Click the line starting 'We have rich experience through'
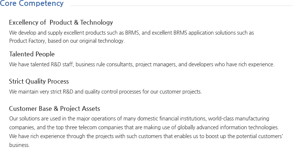 point(146,136)
